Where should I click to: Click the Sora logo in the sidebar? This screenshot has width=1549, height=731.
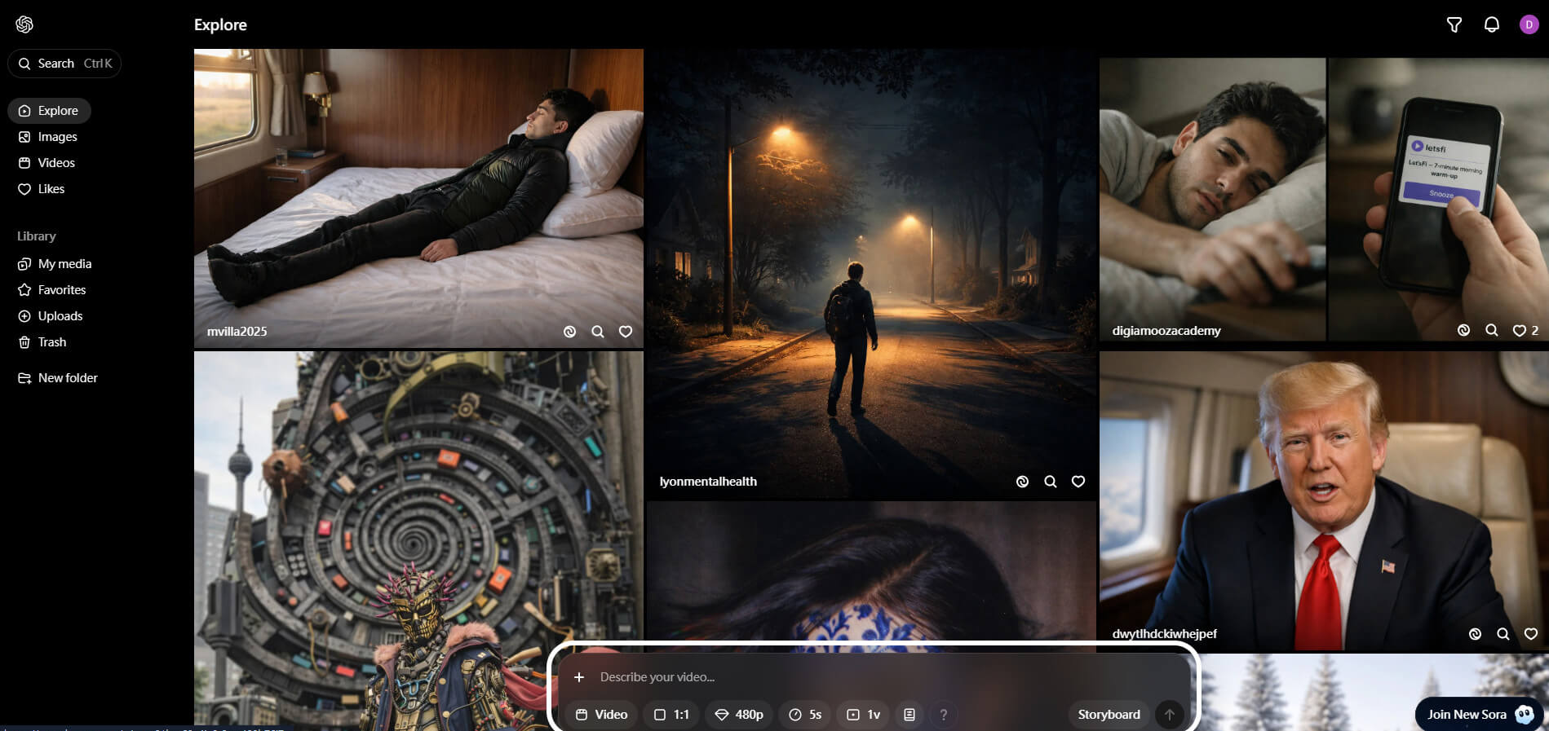click(x=24, y=24)
